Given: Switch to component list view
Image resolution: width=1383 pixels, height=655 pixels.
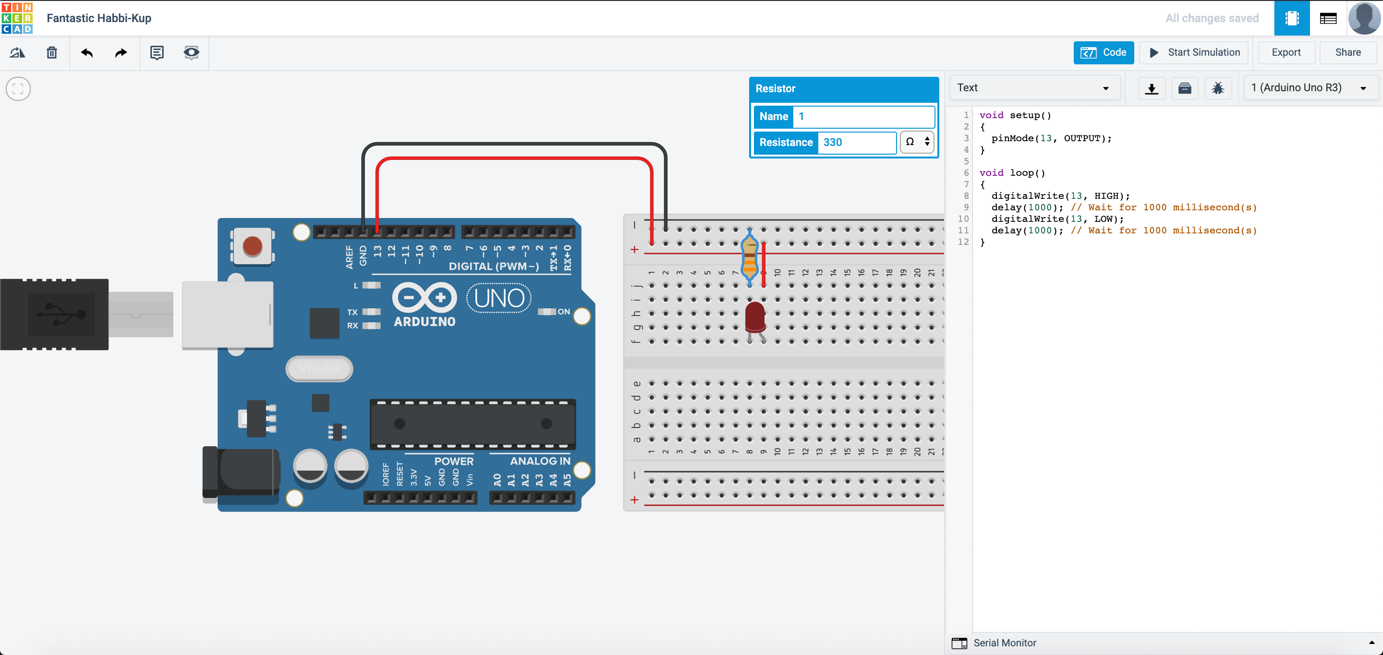Looking at the screenshot, I should click(1328, 18).
